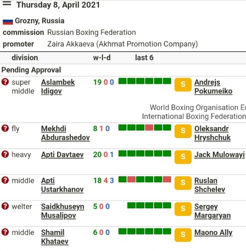Screen dimensions: 246x251
Task: Click the yellow S badge next to Jack Mulowayi
Action: click(x=183, y=157)
